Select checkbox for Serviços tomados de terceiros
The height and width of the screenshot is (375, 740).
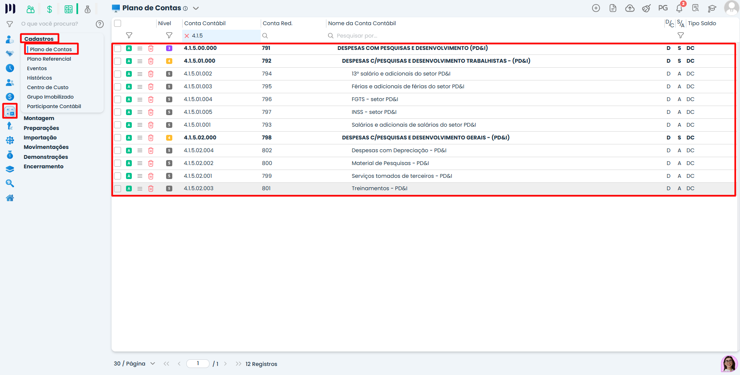(118, 176)
